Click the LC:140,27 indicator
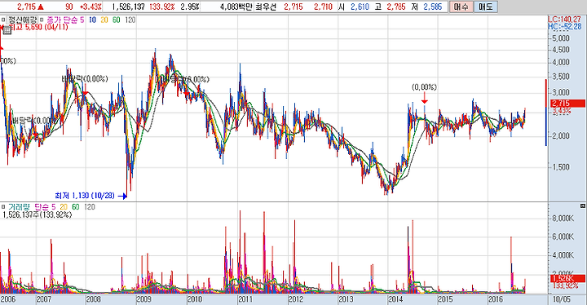Viewport: 587px width, 305px height. [x=564, y=20]
